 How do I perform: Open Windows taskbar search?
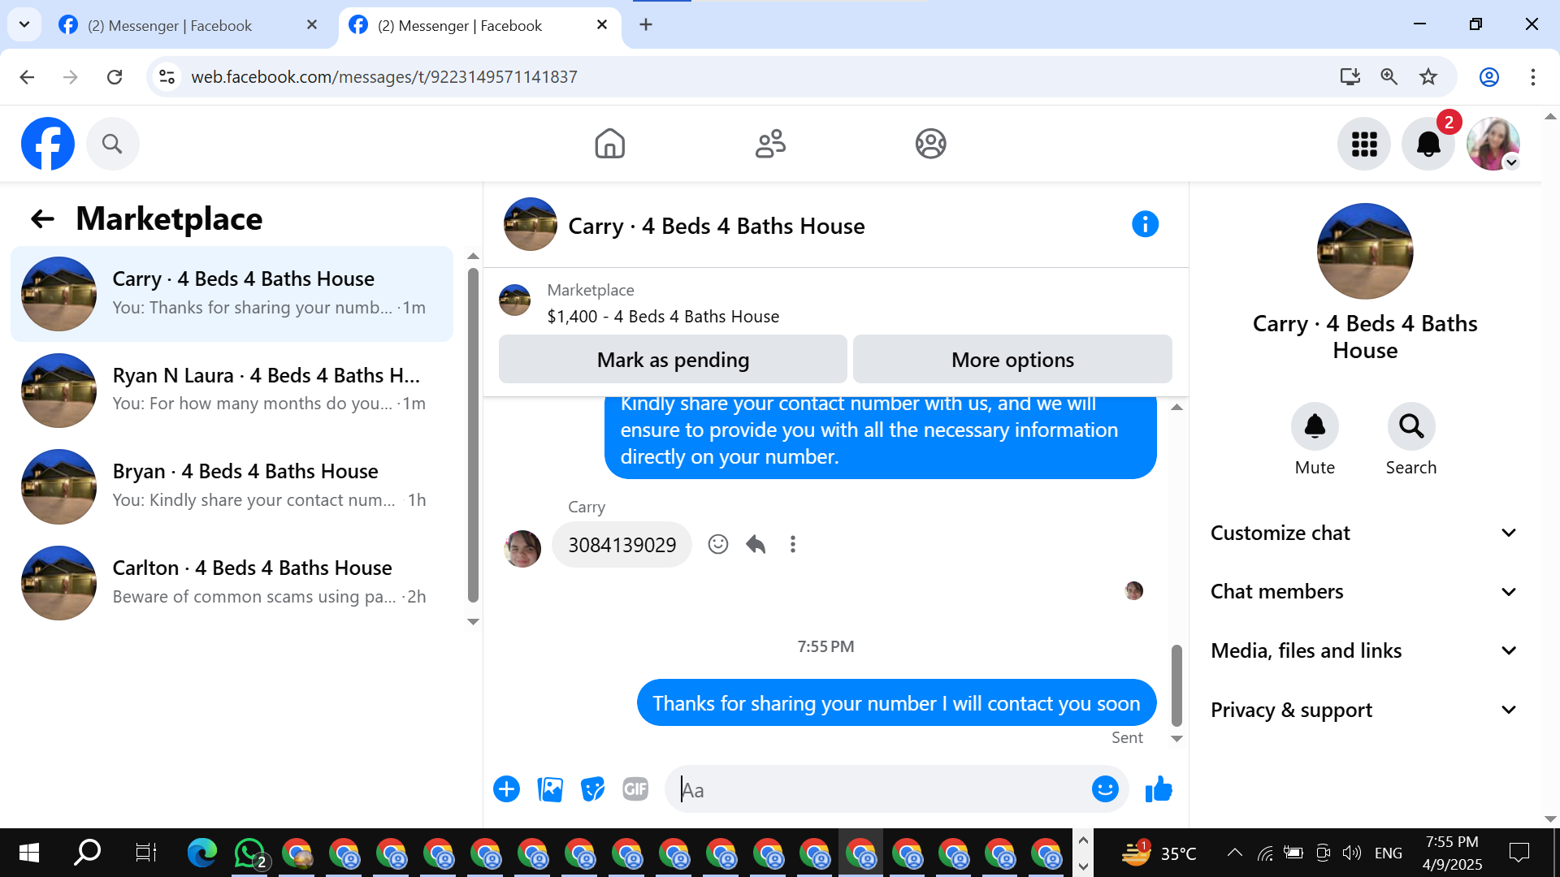pyautogui.click(x=87, y=853)
